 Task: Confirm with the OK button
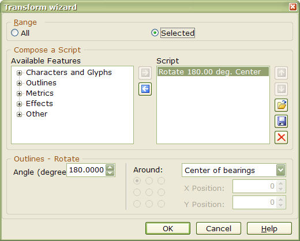coord(168,228)
